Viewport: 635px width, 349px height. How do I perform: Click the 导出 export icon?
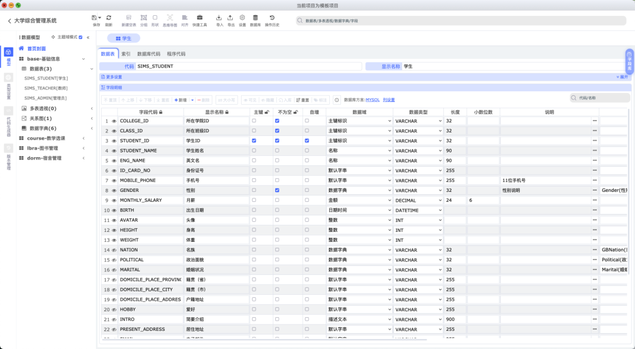coord(230,18)
